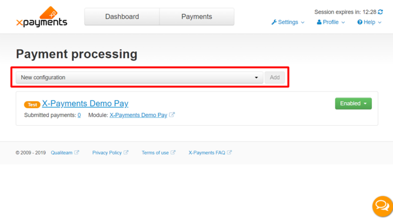Open the Enabled status dropdown
The width and height of the screenshot is (393, 222).
[353, 103]
